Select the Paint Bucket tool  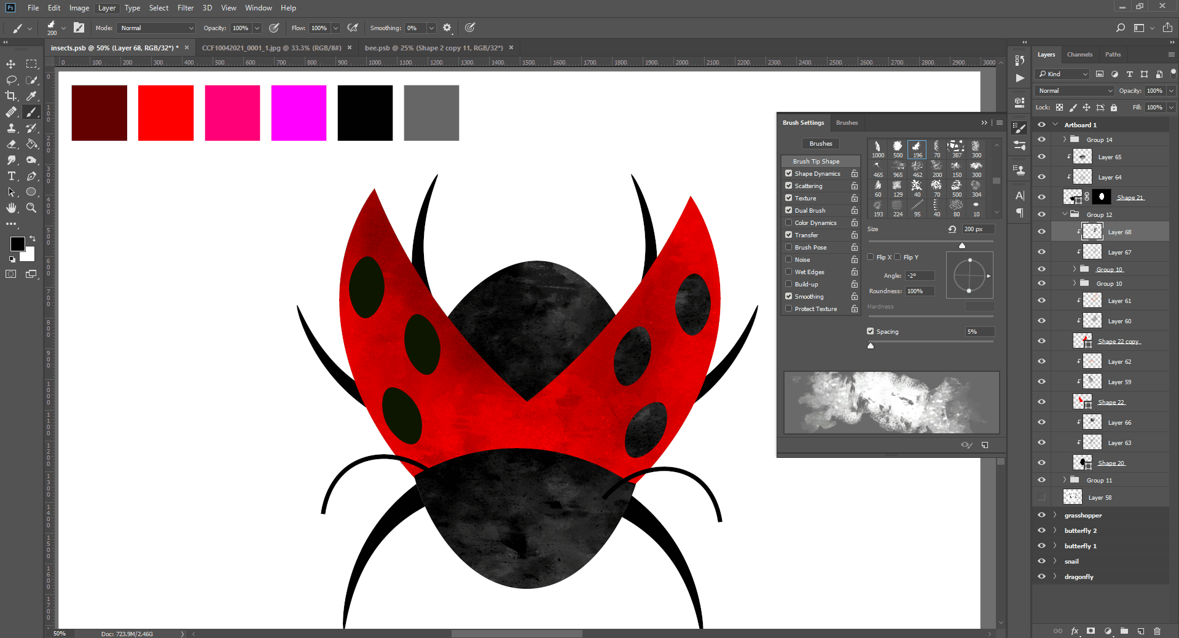(31, 144)
